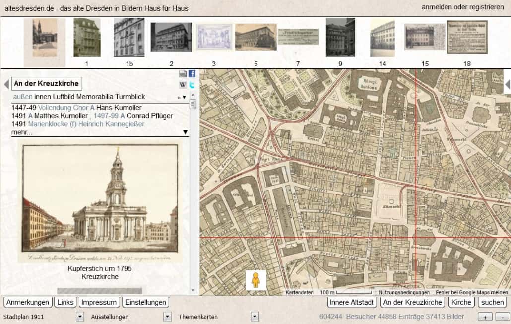Open the Impressum button

pyautogui.click(x=99, y=302)
